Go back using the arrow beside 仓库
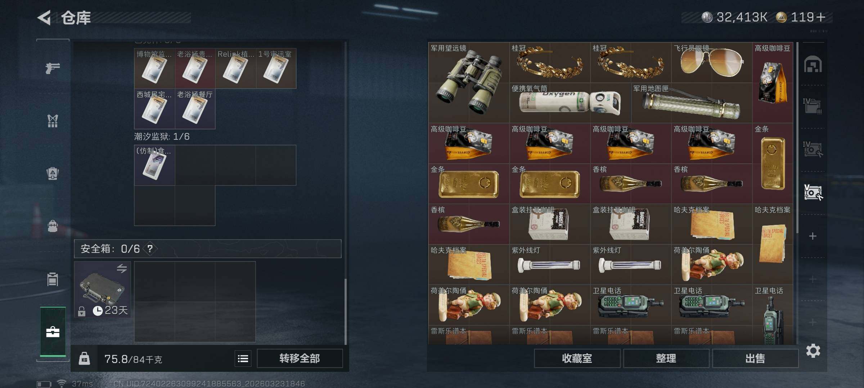This screenshot has height=388, width=864. (44, 18)
